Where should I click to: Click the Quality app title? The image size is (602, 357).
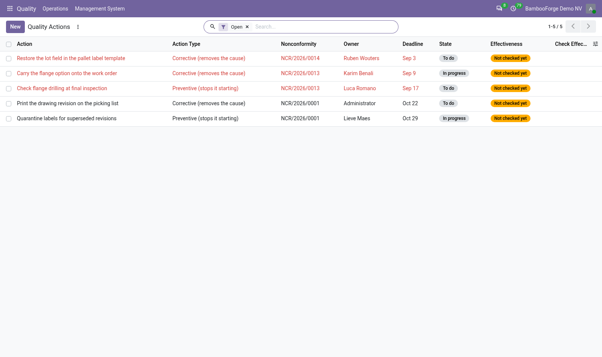(26, 8)
